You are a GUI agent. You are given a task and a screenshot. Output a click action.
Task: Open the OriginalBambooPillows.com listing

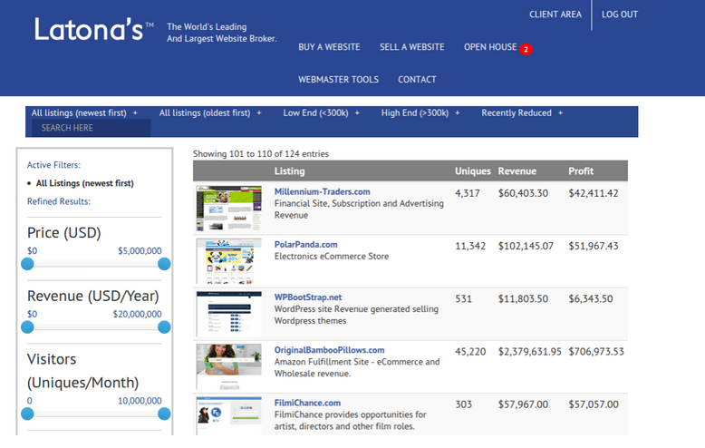click(x=330, y=350)
